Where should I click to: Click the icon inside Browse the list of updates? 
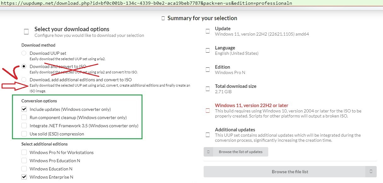click(208, 152)
